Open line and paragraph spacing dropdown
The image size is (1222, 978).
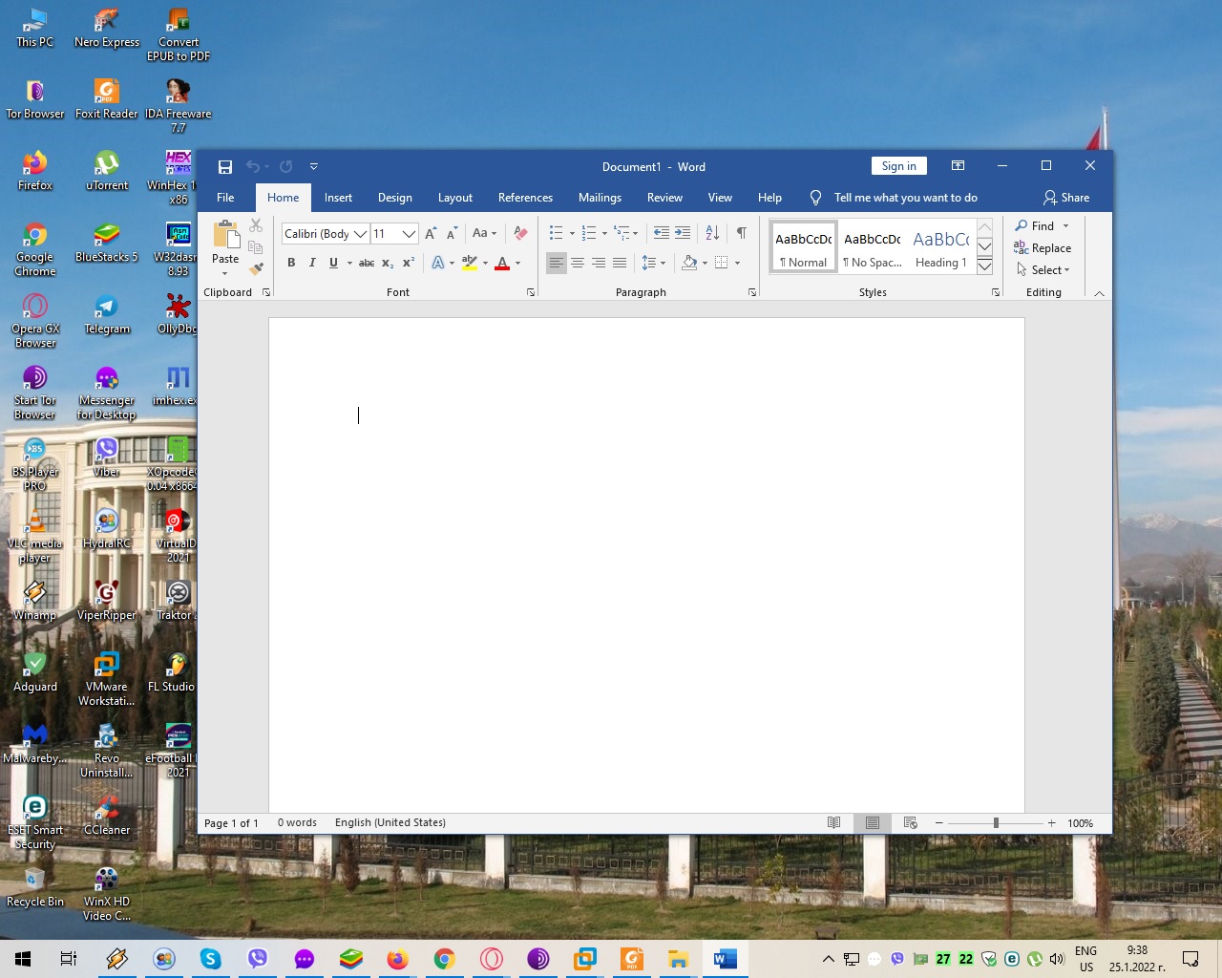pyautogui.click(x=654, y=263)
